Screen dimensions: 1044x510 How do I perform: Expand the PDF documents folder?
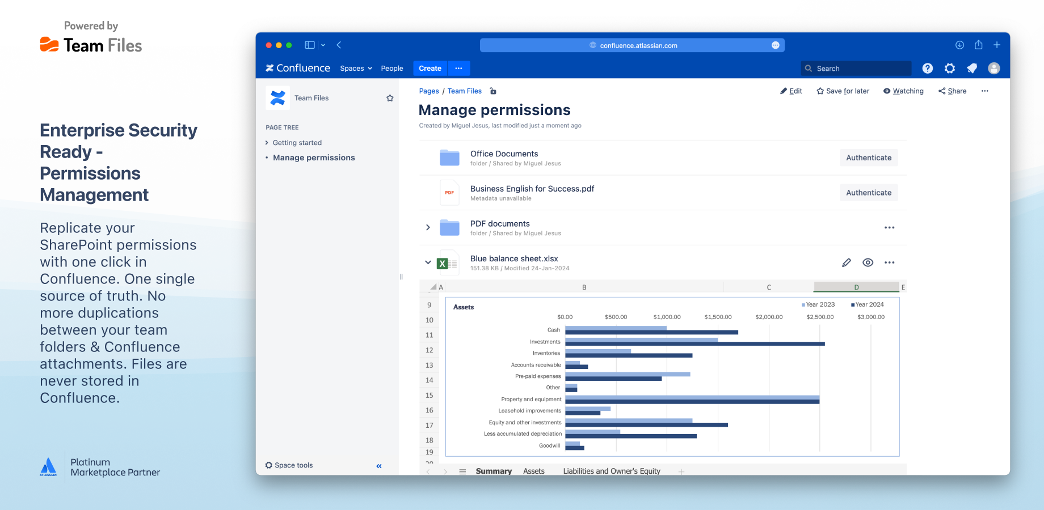[428, 227]
